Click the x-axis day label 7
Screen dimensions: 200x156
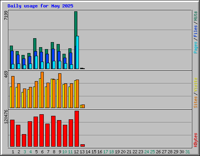pyautogui.click(x=48, y=152)
